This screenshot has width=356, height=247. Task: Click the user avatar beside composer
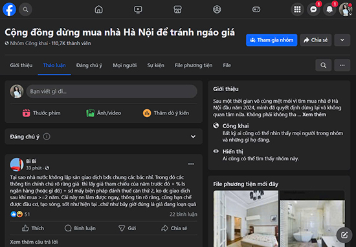pyautogui.click(x=17, y=91)
